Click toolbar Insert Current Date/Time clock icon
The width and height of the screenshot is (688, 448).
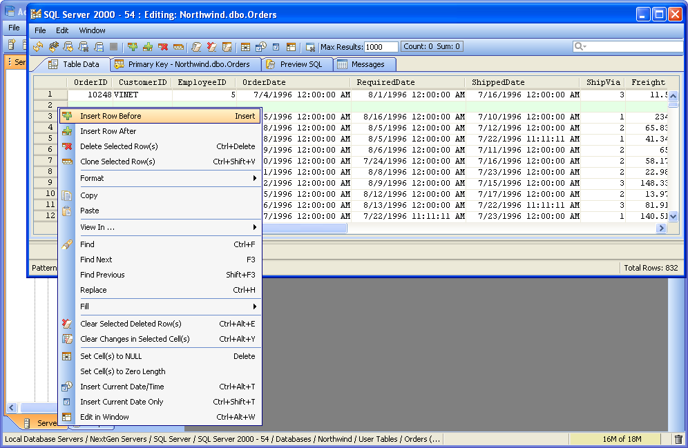261,46
